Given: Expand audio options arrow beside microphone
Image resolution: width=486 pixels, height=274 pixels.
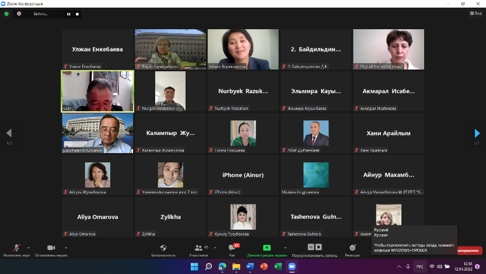Looking at the screenshot, I should click(x=30, y=247).
